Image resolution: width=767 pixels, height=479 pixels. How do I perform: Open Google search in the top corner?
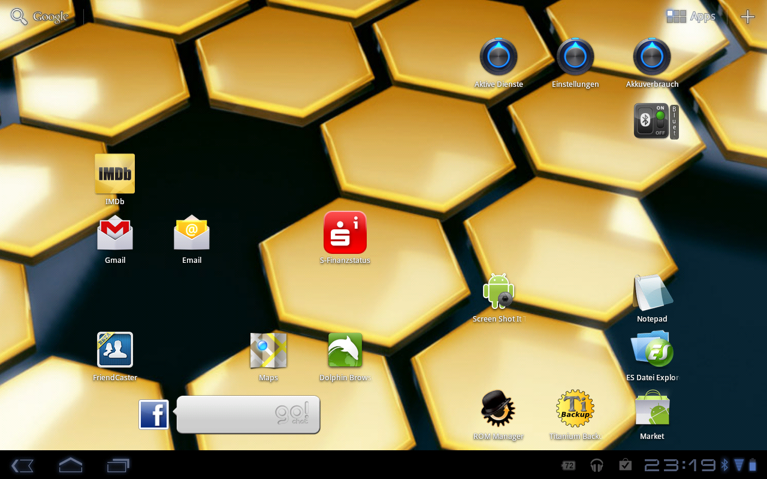(x=40, y=17)
